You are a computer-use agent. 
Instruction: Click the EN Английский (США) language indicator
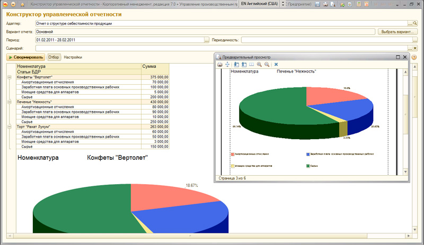[259, 4]
